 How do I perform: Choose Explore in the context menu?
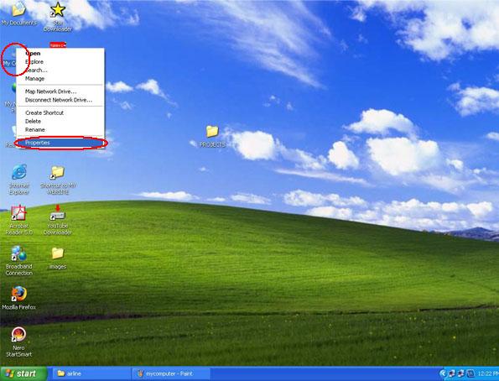pos(60,62)
